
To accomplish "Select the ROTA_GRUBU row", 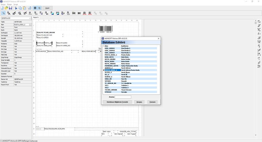I will [131, 59].
